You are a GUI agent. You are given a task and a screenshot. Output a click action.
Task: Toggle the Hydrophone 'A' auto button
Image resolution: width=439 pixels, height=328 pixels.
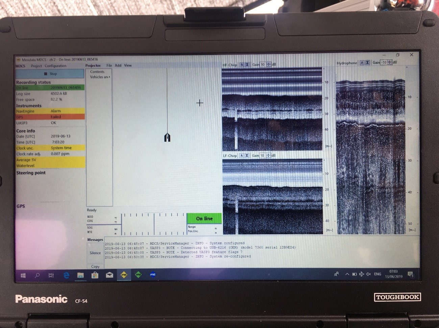click(x=362, y=63)
